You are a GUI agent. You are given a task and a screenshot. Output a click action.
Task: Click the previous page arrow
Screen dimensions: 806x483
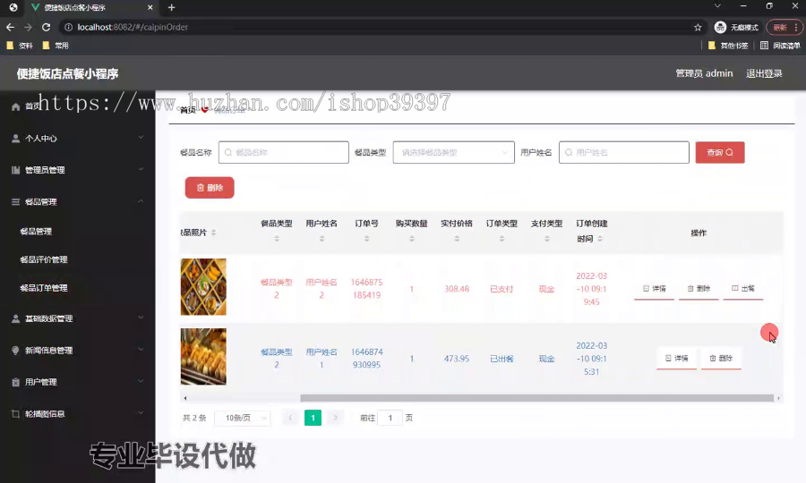(x=290, y=418)
